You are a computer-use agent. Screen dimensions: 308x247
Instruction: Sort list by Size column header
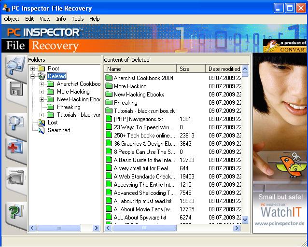coord(191,69)
